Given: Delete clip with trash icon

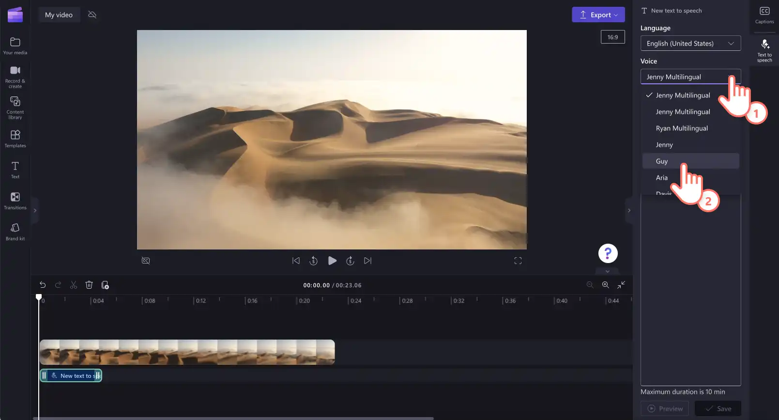Looking at the screenshot, I should pyautogui.click(x=89, y=285).
